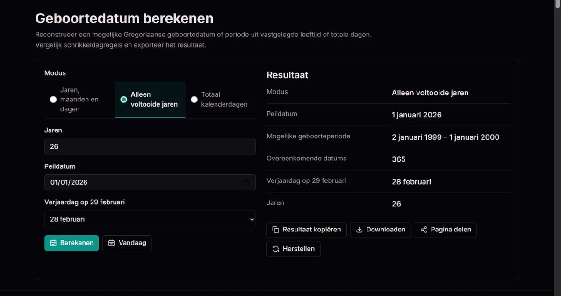Viewport: 561px width, 296px height.
Task: Click the result value '28 februari'
Action: pos(411,181)
